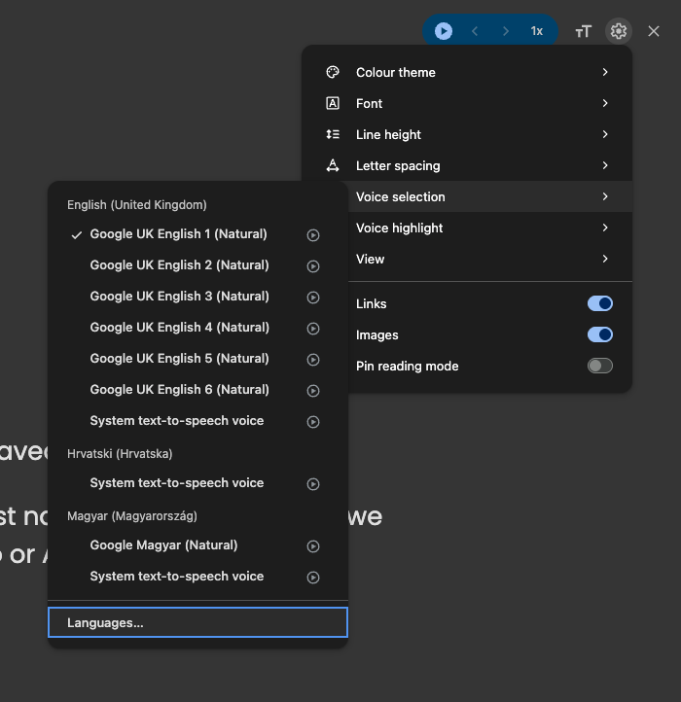Click the Colour theme palette icon

[333, 72]
